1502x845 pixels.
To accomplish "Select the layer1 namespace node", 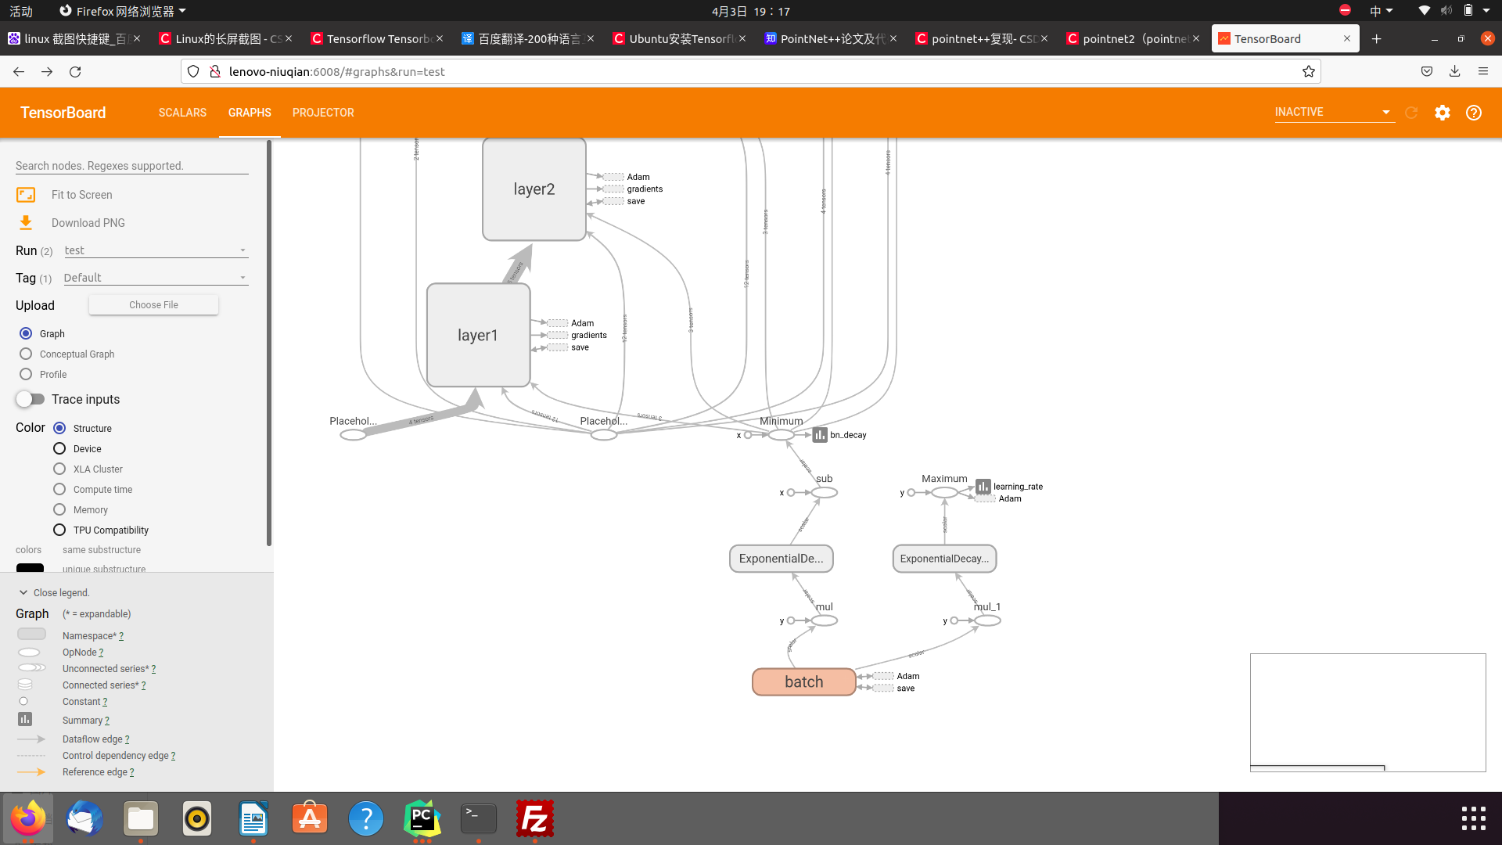I will click(478, 335).
